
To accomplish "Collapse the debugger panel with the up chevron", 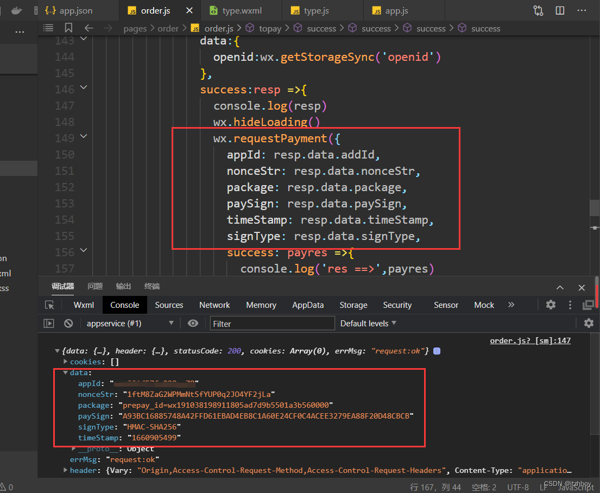I will pos(560,287).
